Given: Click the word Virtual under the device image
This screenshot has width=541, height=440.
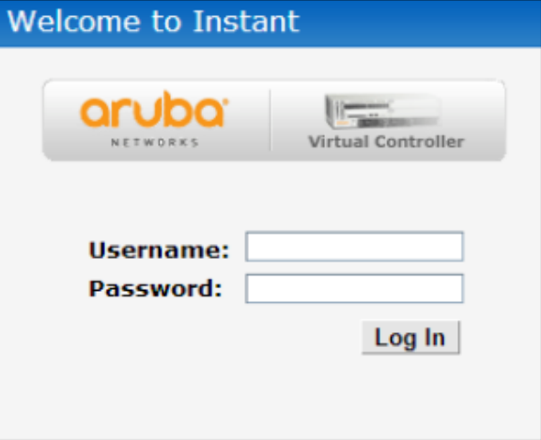Looking at the screenshot, I should [338, 142].
